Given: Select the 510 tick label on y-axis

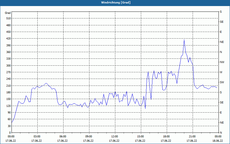Looking at the screenshot, I should pyautogui.click(x=8, y=18).
